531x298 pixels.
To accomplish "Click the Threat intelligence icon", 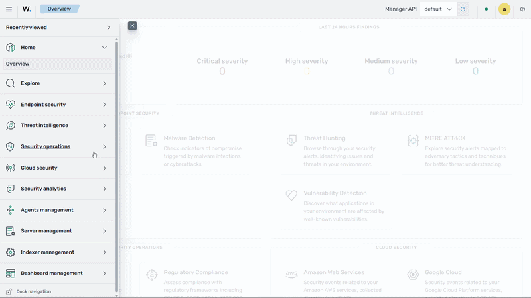I will [x=11, y=125].
